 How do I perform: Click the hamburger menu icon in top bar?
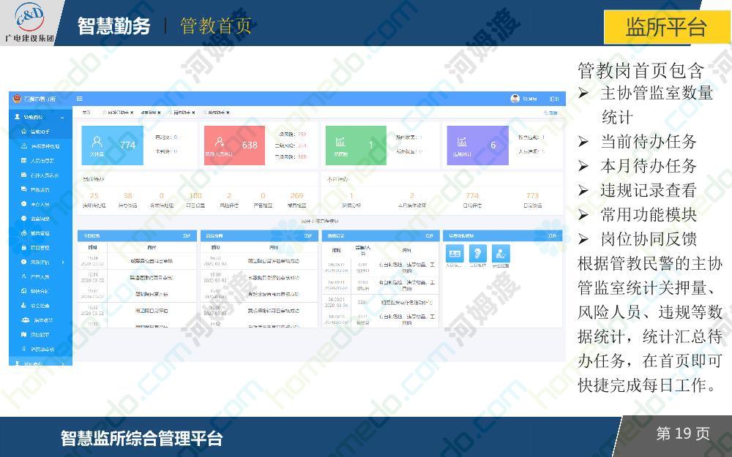coord(80,99)
